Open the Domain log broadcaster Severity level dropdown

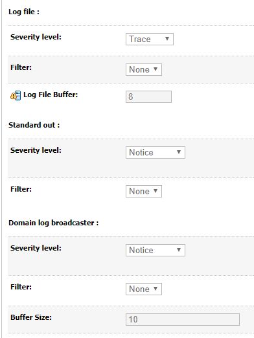click(x=156, y=250)
